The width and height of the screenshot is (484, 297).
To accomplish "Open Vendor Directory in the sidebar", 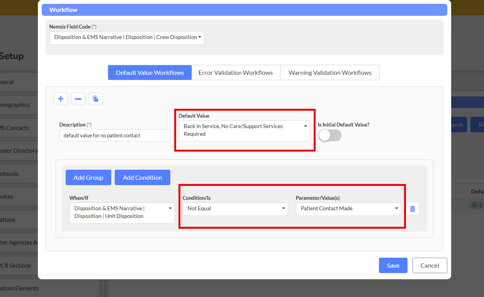I will (19, 151).
